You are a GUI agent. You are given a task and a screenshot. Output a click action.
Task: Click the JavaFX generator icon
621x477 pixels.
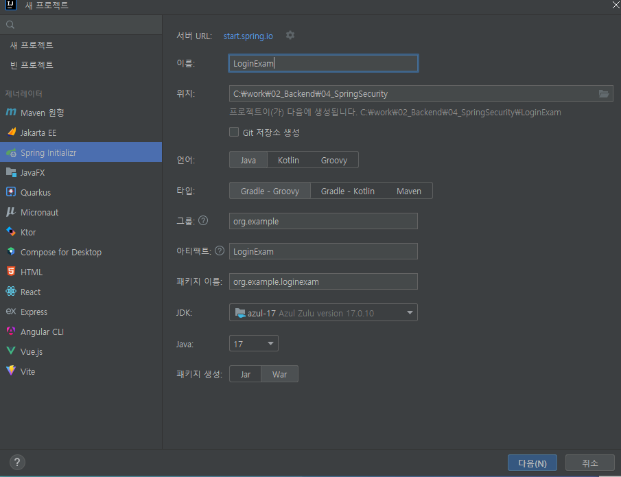tap(11, 172)
